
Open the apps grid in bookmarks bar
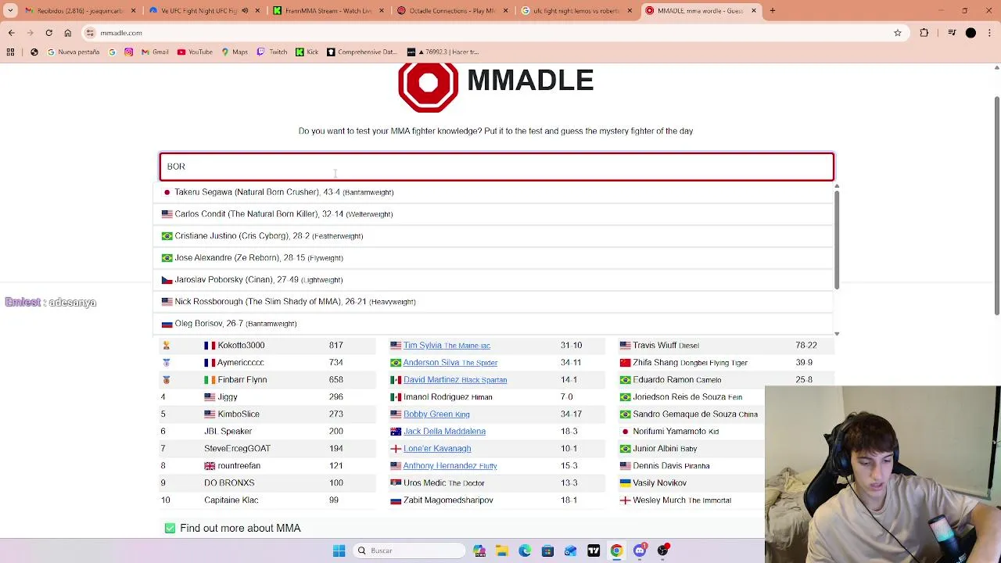pyautogui.click(x=10, y=52)
